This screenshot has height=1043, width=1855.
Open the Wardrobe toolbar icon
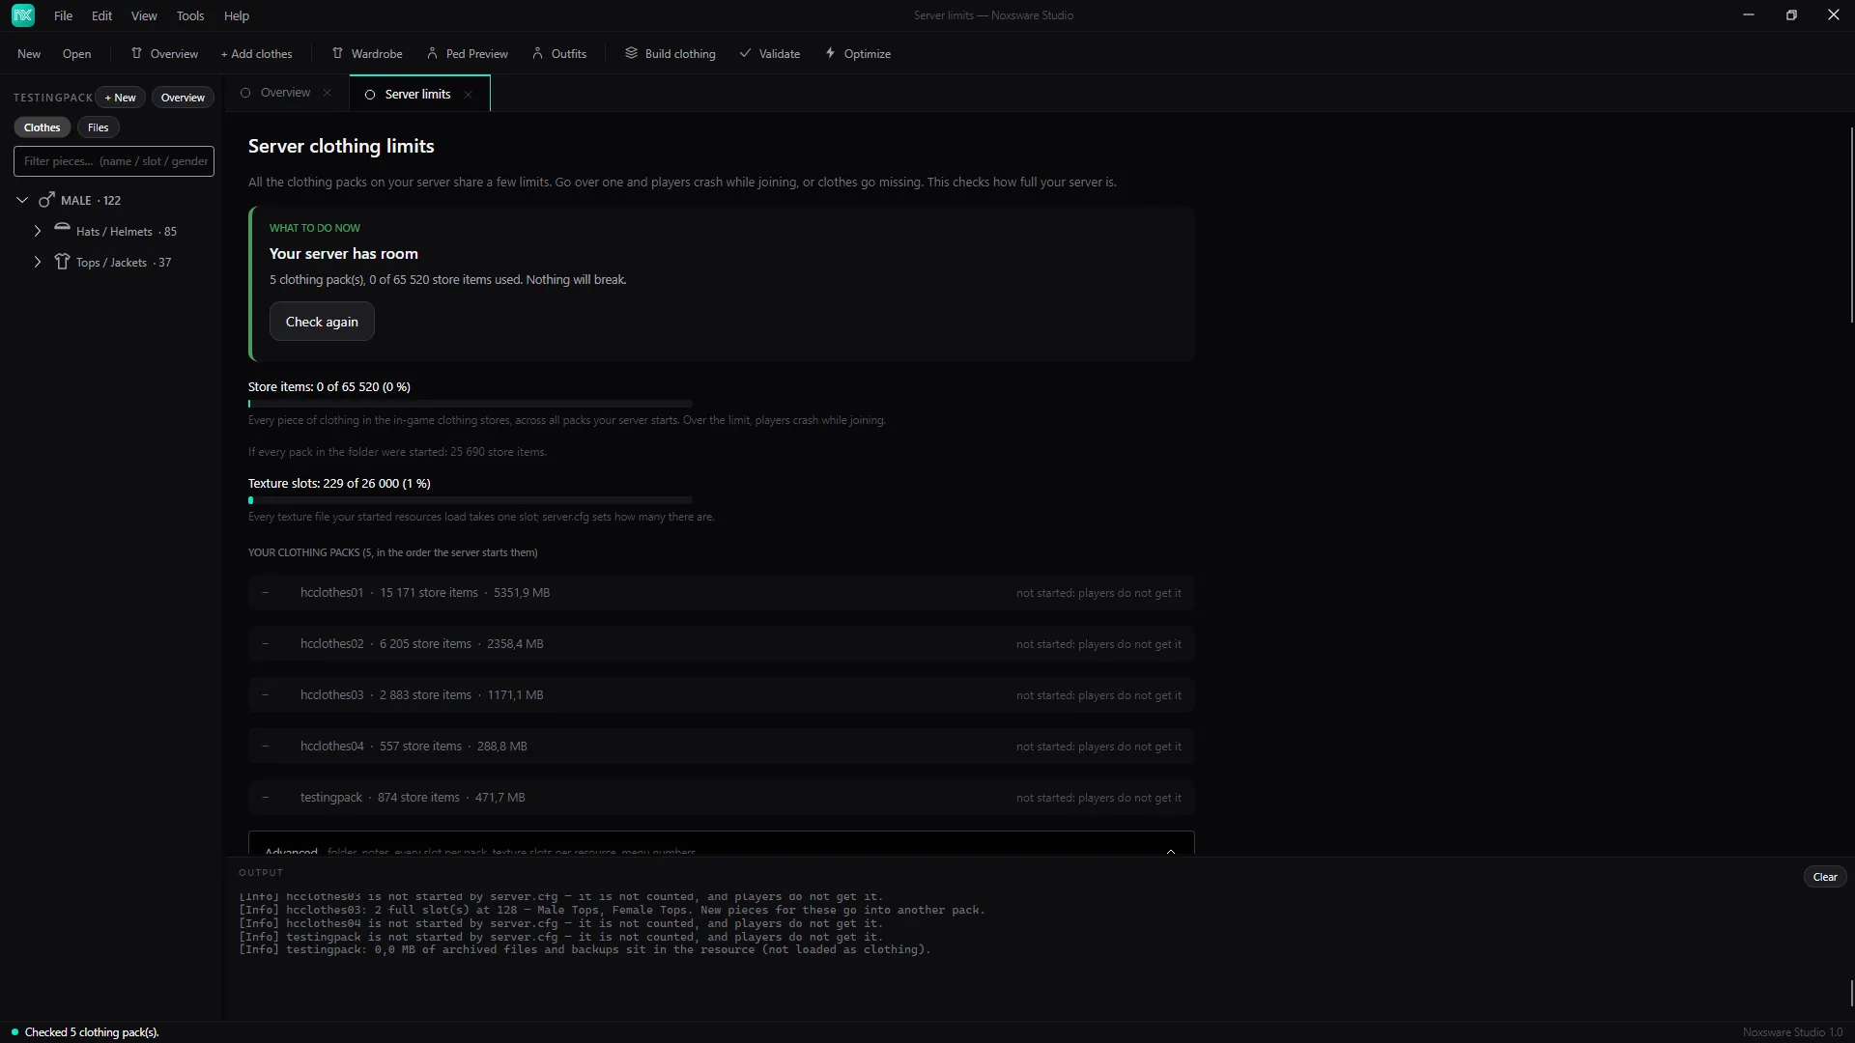tap(337, 53)
